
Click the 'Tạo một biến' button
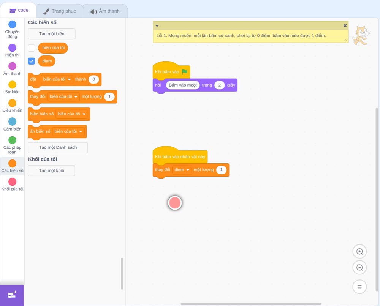(52, 34)
